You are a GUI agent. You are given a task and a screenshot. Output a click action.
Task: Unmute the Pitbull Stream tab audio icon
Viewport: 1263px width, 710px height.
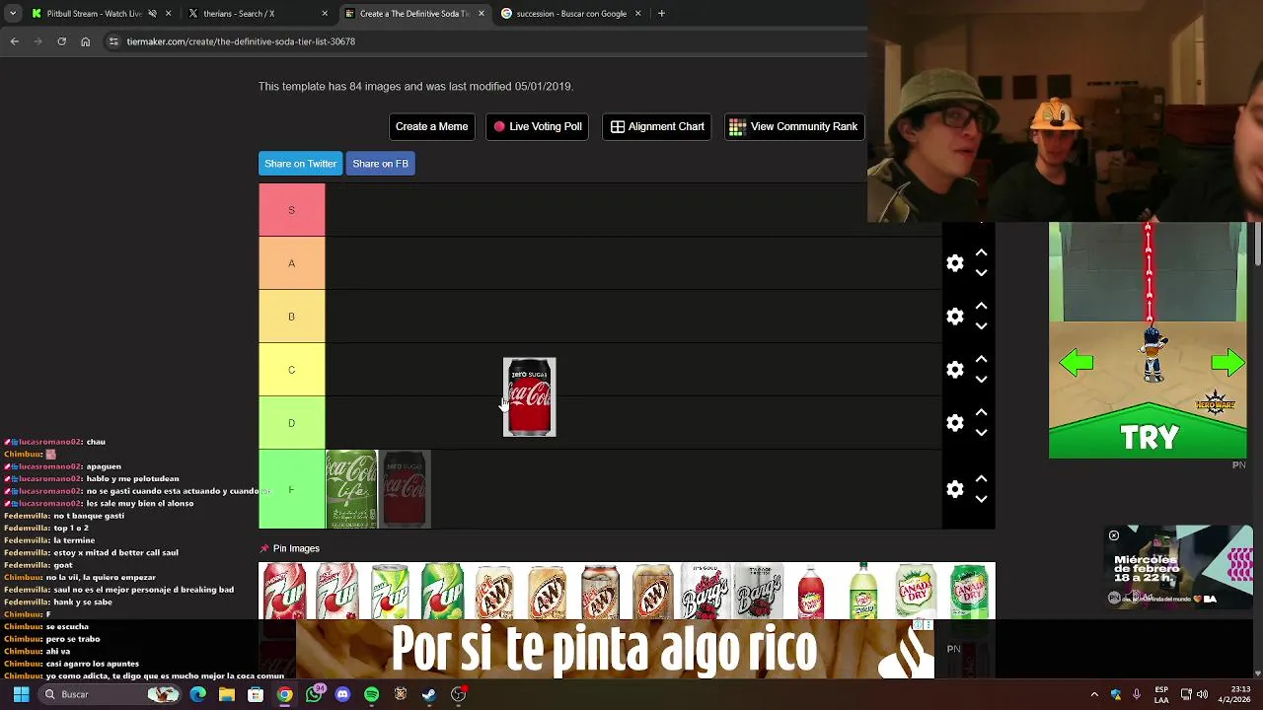click(x=152, y=14)
